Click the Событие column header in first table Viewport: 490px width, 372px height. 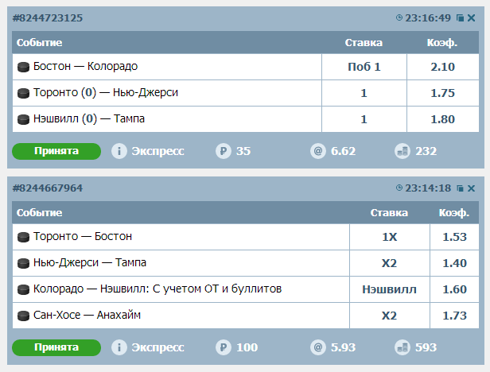[40, 42]
